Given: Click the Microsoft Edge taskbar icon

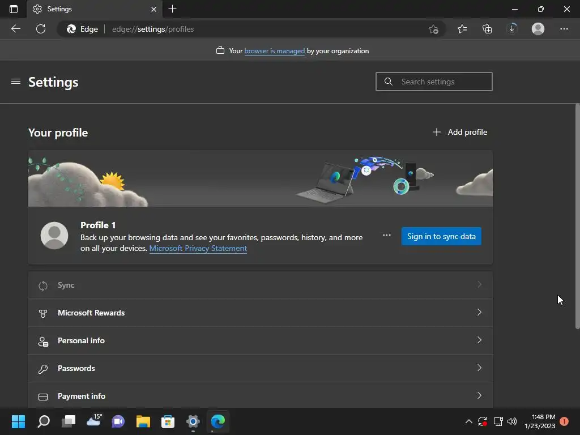Looking at the screenshot, I should [x=218, y=421].
